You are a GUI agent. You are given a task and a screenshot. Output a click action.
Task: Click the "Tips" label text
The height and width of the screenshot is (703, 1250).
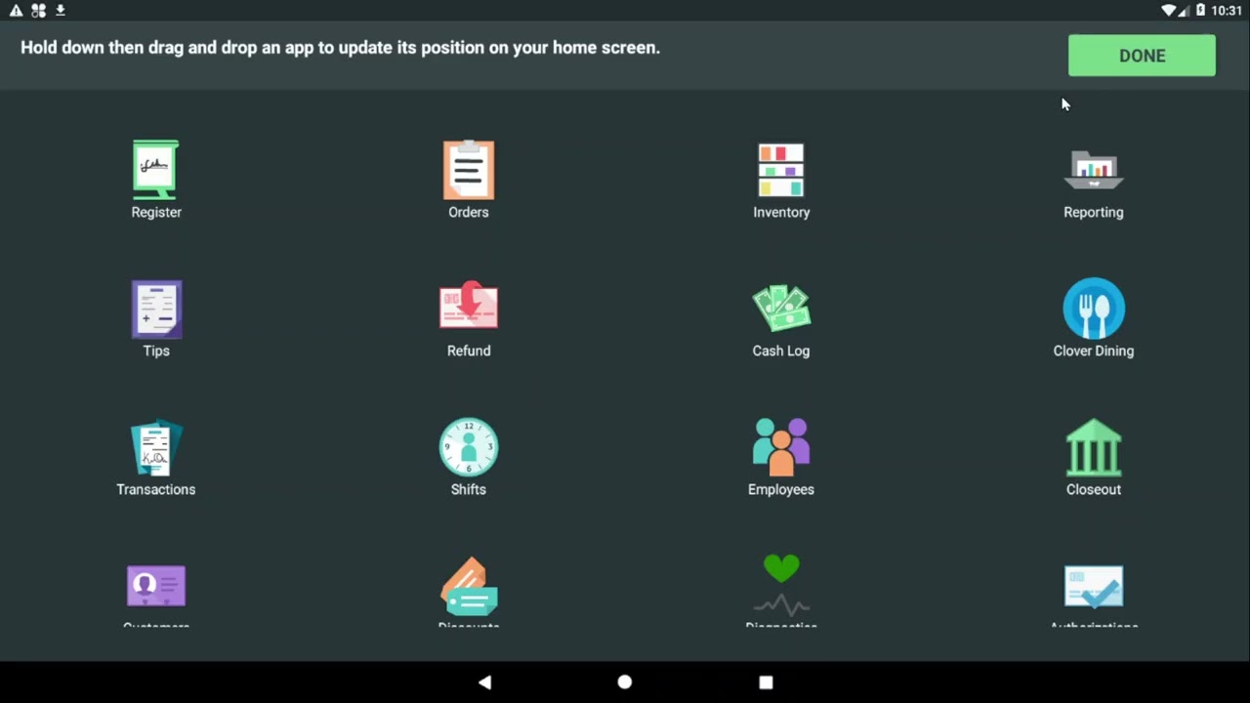click(x=156, y=351)
